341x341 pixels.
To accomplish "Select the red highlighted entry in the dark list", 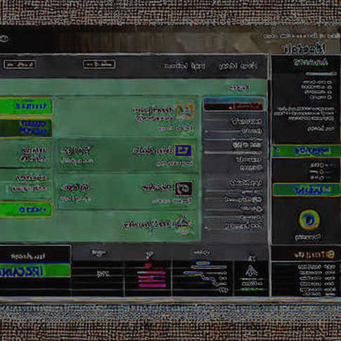I will click(x=234, y=104).
